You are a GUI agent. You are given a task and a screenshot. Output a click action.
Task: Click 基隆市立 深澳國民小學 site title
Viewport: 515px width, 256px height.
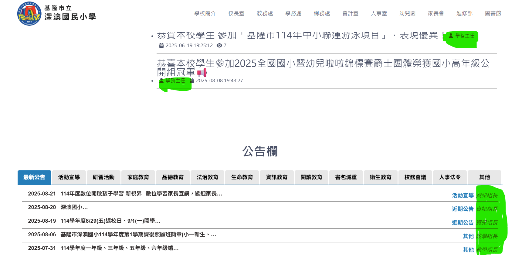70,13
